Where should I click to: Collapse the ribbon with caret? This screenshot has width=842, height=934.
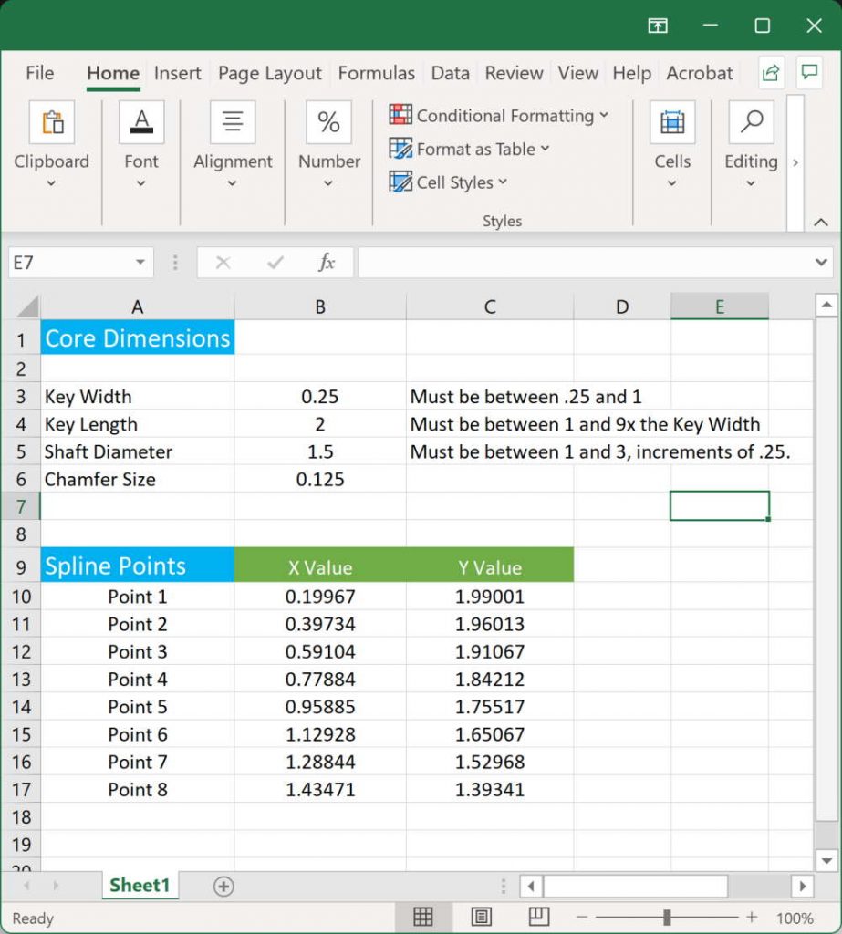pos(820,223)
